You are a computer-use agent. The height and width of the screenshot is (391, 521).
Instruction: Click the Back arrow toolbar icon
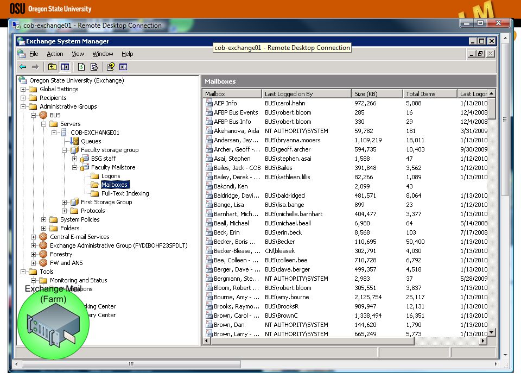(23, 67)
